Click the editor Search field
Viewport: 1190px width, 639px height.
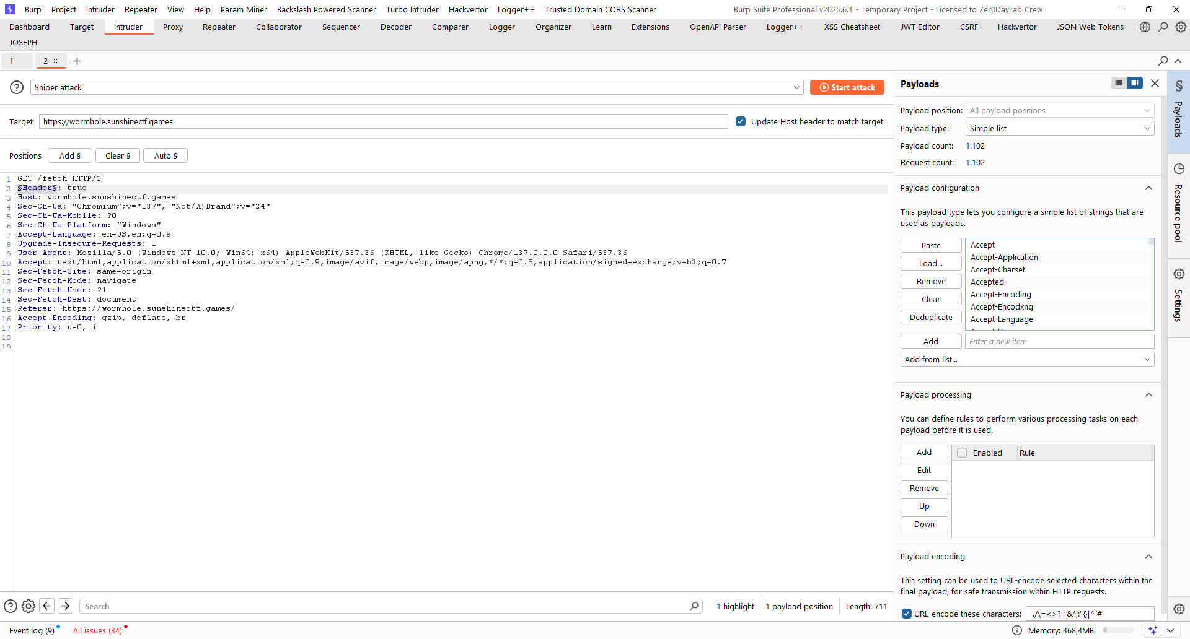pyautogui.click(x=390, y=606)
